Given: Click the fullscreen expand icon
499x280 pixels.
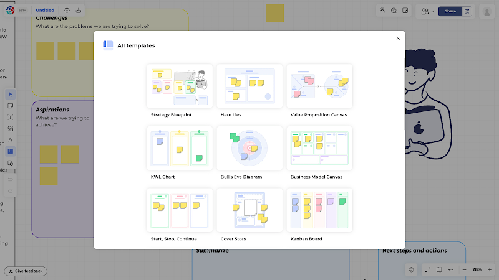Looking at the screenshot, I should (x=428, y=269).
